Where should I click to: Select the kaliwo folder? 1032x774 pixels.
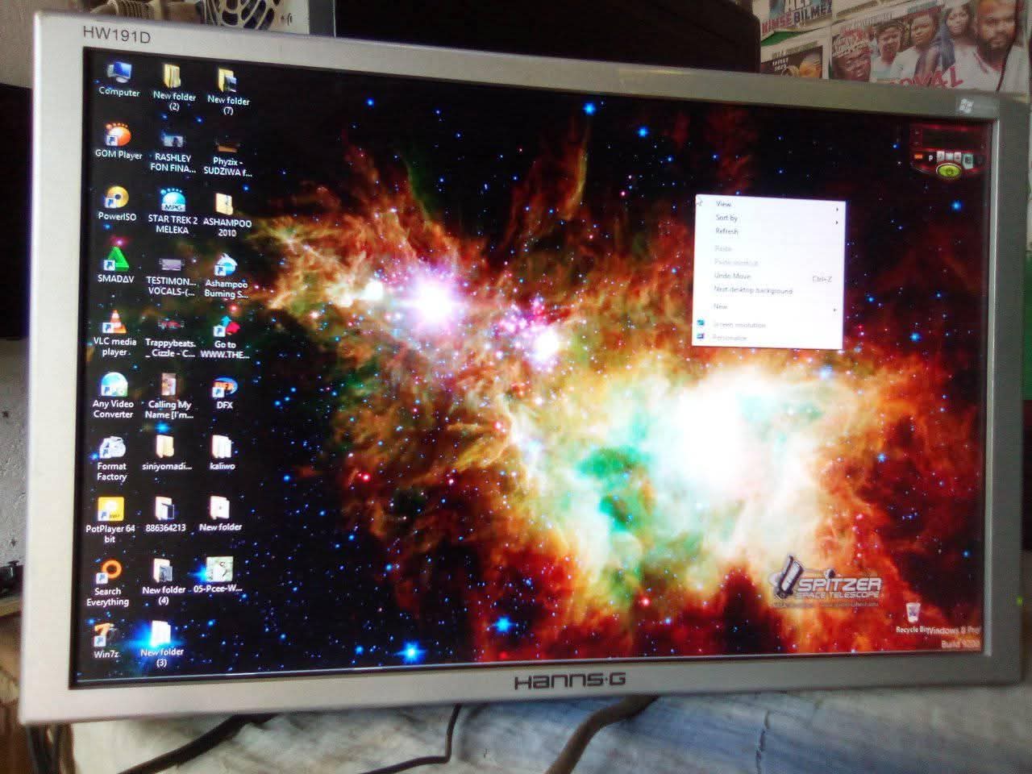pos(222,452)
